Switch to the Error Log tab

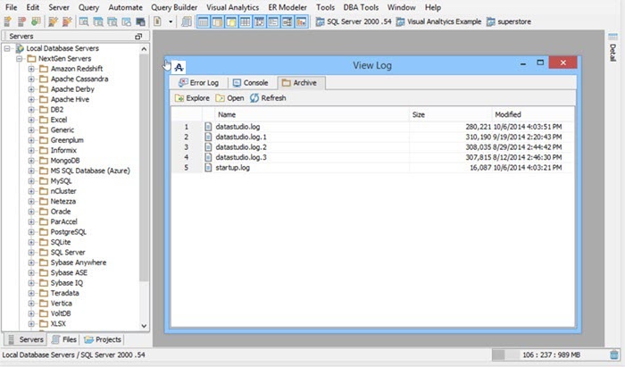click(198, 83)
